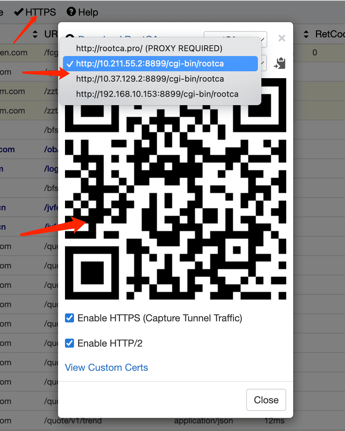Viewport: 345px width, 431px height.
Task: Toggle Enable HTTPS (Capture Tunnel Traffic) checkbox
Action: tap(69, 318)
